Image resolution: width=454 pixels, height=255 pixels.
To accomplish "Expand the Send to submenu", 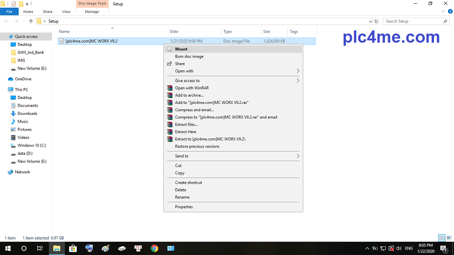I will (233, 156).
